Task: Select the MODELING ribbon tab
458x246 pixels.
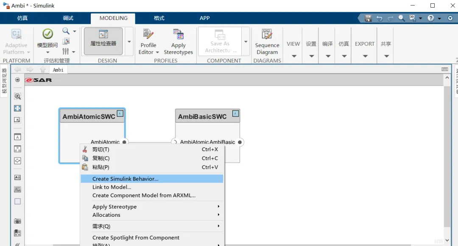Action: tap(113, 18)
